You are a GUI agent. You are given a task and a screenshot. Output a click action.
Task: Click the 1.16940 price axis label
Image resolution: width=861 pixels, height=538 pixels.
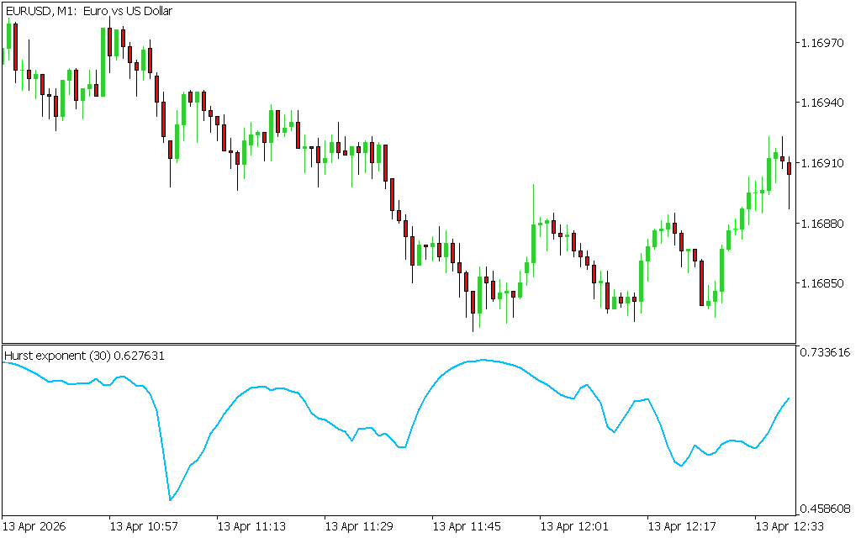click(x=822, y=103)
